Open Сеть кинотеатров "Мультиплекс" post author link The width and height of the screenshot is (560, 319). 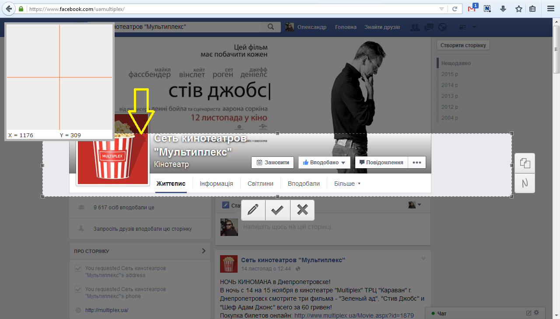[x=293, y=260]
